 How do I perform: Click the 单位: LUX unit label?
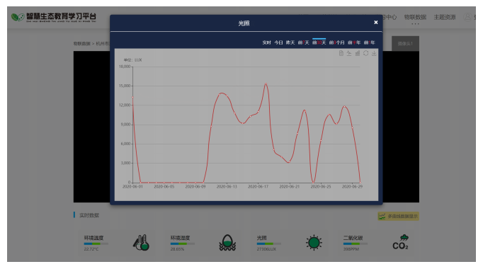[x=132, y=60]
